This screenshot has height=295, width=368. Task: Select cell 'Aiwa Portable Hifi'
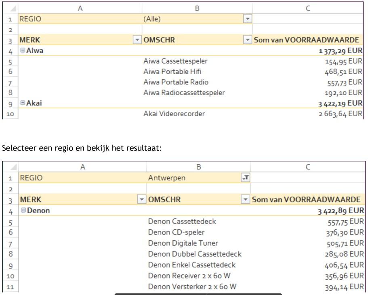172,71
